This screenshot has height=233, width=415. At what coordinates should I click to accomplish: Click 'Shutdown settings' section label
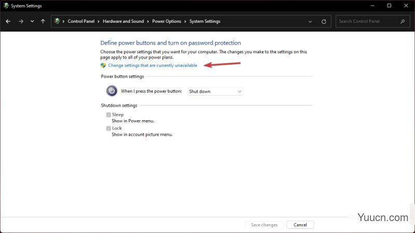(x=119, y=106)
